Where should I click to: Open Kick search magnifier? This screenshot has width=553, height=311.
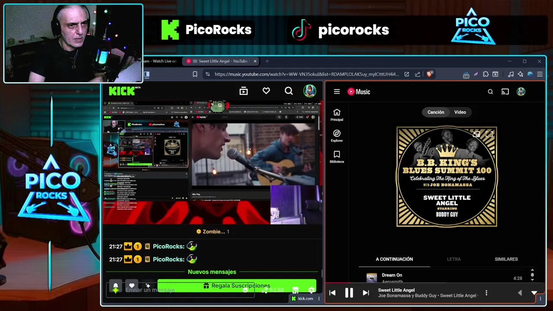pos(289,91)
